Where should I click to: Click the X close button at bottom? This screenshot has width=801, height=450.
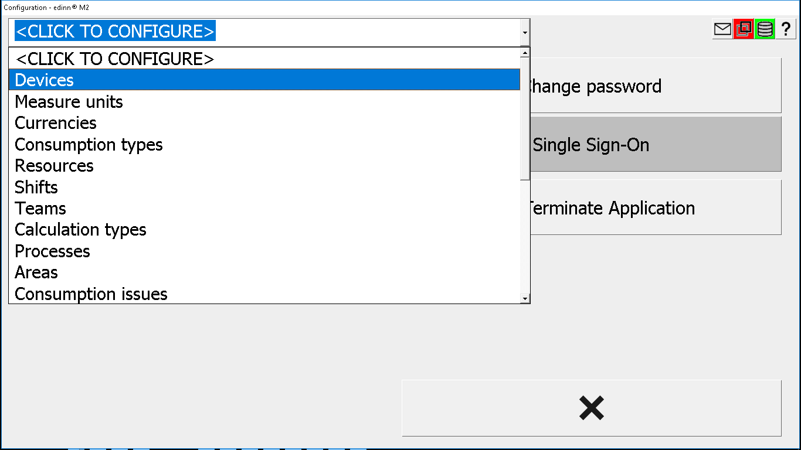click(x=592, y=408)
